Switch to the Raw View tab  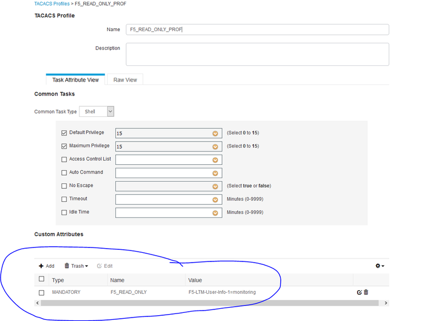[125, 80]
